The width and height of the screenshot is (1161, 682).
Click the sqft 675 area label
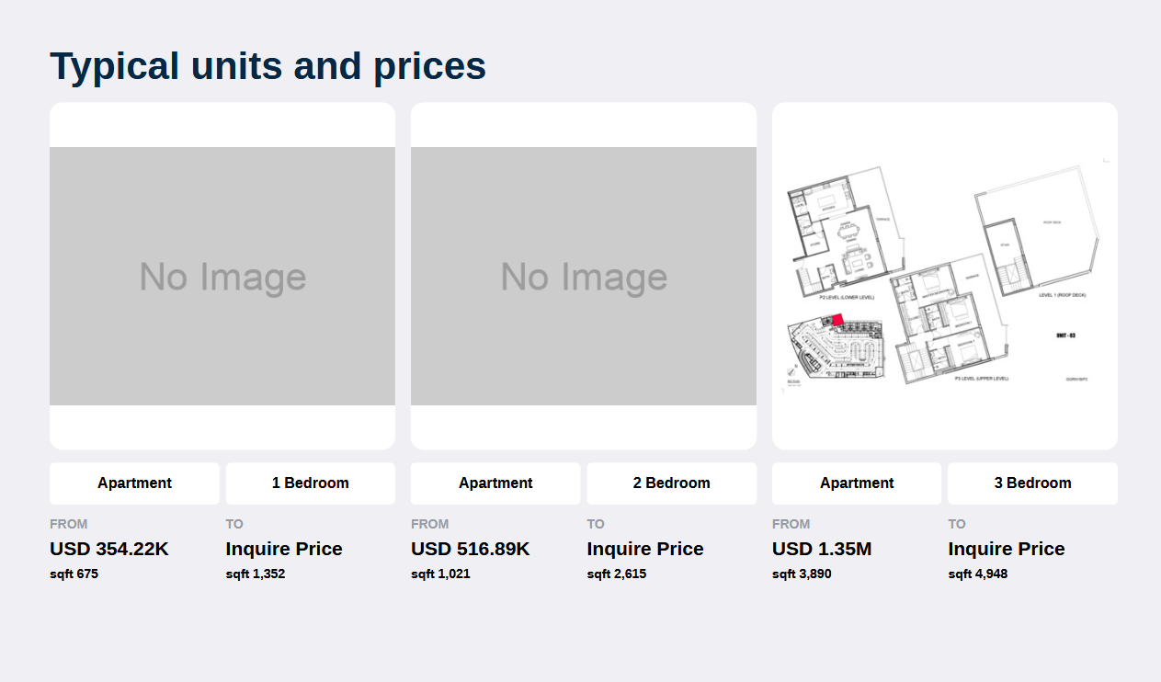[74, 574]
